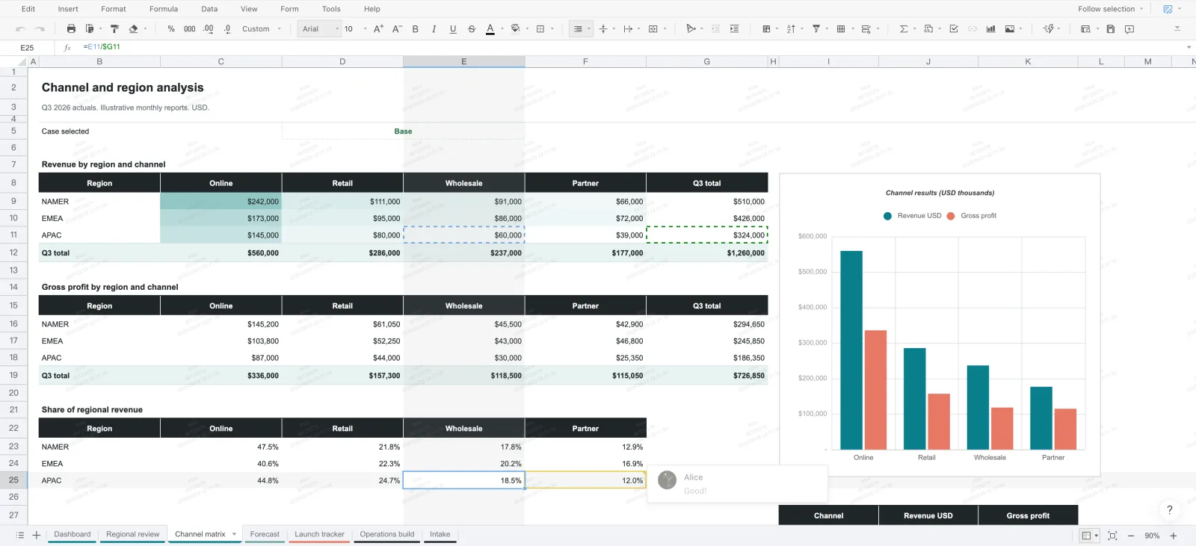Toggle full screen view in status bar
The width and height of the screenshot is (1196, 546).
(x=1112, y=536)
